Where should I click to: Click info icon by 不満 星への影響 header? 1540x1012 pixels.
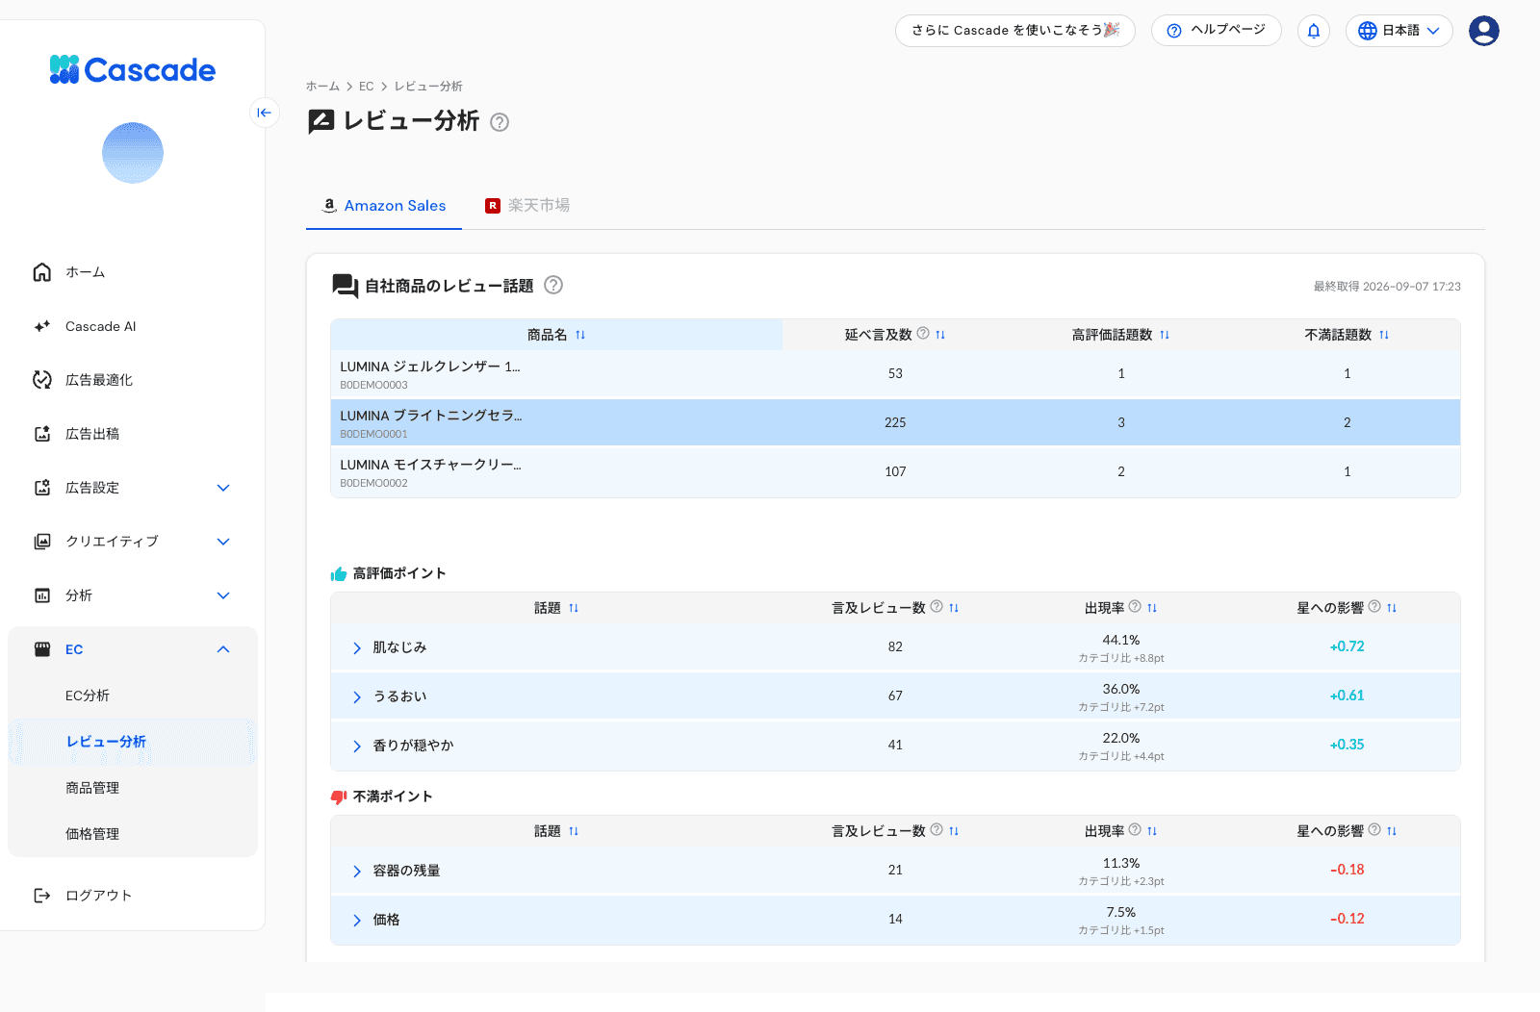click(1374, 830)
